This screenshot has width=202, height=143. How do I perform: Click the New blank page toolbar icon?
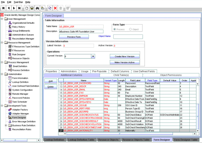[x=27, y=8]
